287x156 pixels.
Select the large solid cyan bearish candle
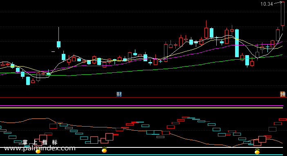[237, 43]
